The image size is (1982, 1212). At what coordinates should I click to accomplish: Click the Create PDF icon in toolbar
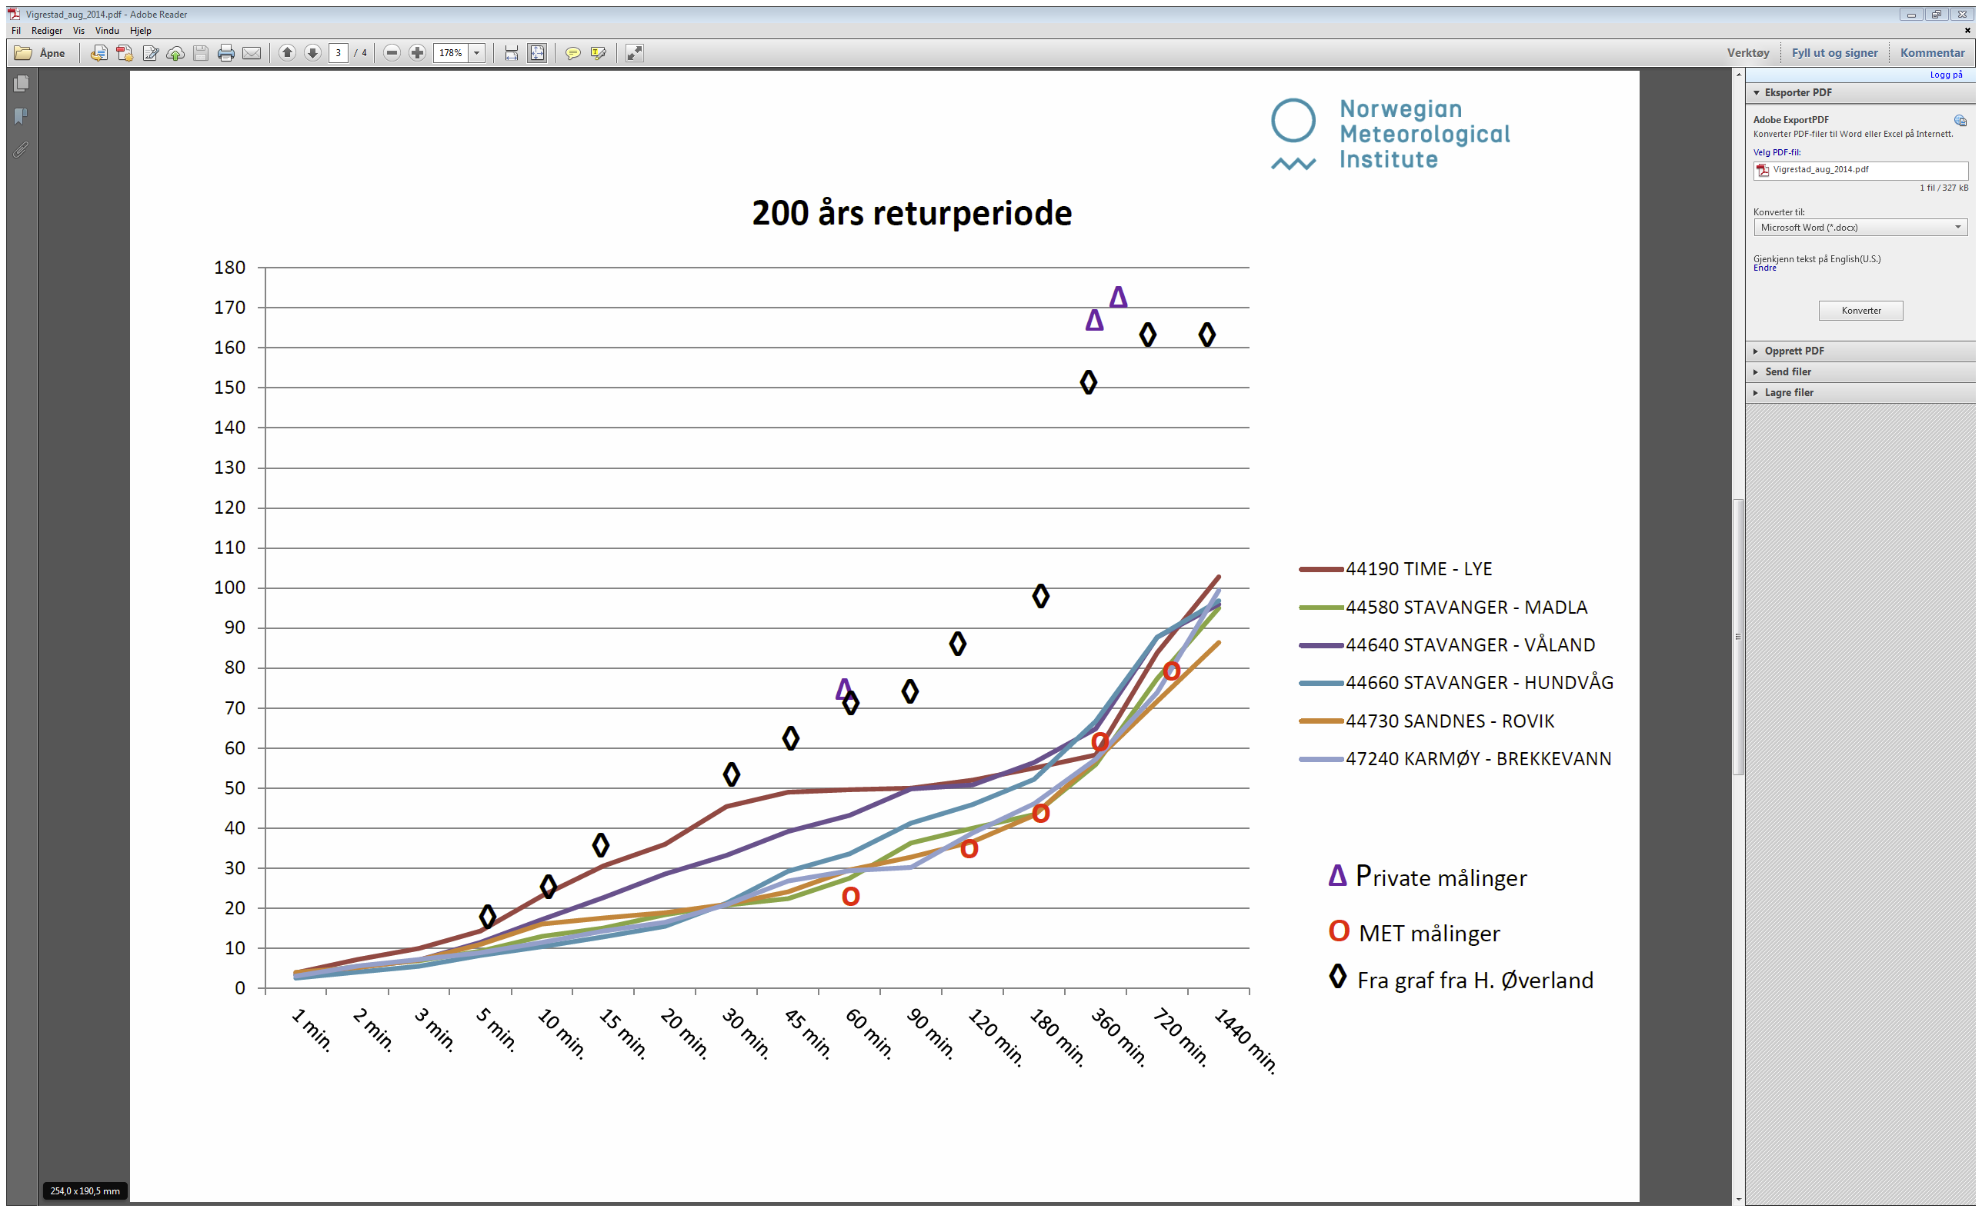[125, 53]
